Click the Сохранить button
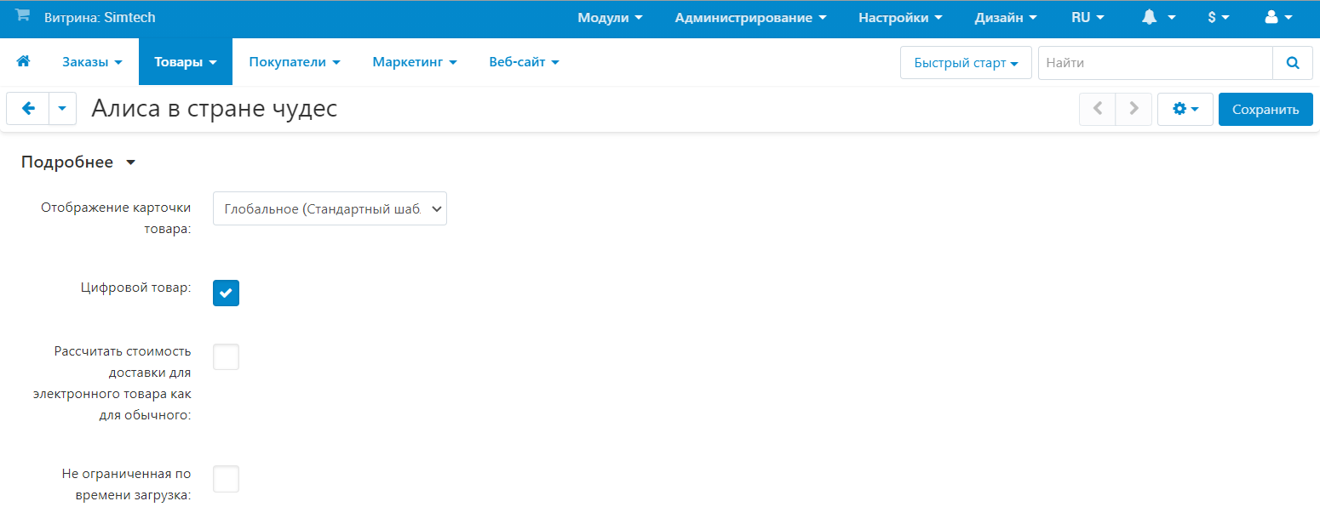1320x524 pixels. 1265,109
